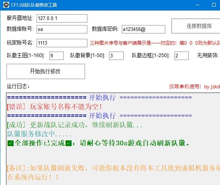This screenshot has height=185, width=220.
Task: Click the second green checkmark after 全部操作已完成
Action: (69, 143)
